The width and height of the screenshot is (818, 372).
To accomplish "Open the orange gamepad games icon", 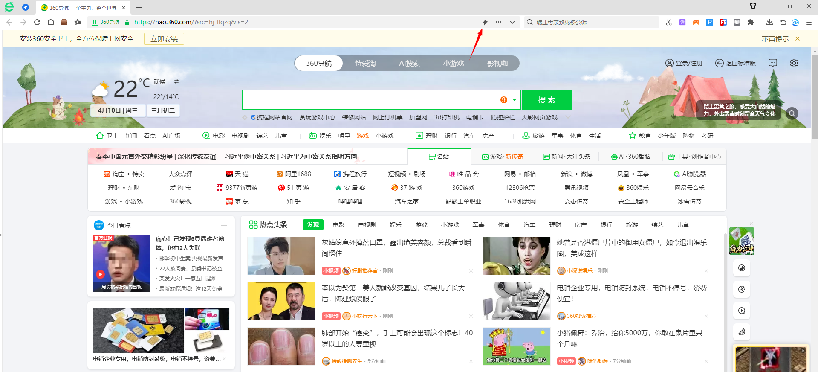I will tap(696, 22).
